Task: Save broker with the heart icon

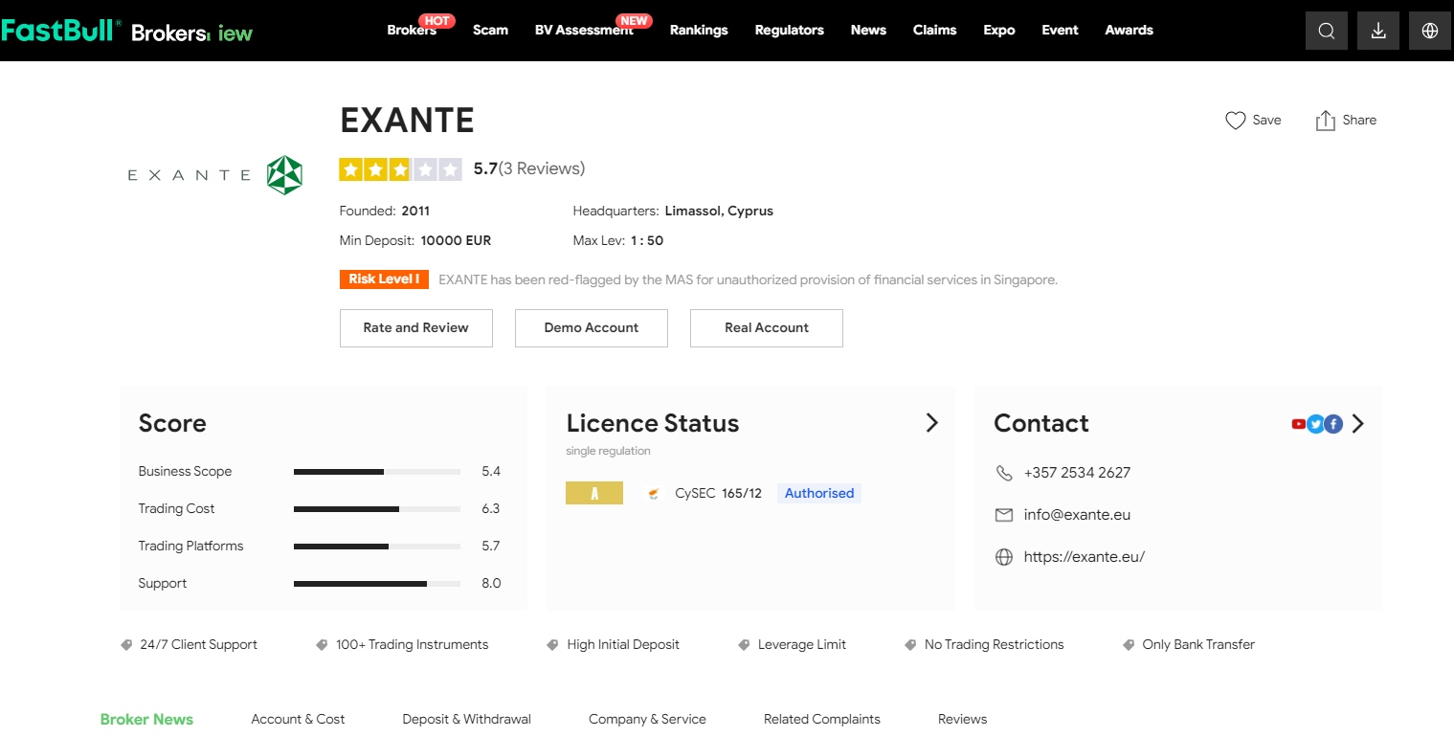Action: 1235,121
